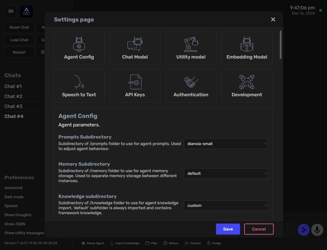Open the Speech to Text settings
The width and height of the screenshot is (327, 250).
(x=79, y=86)
